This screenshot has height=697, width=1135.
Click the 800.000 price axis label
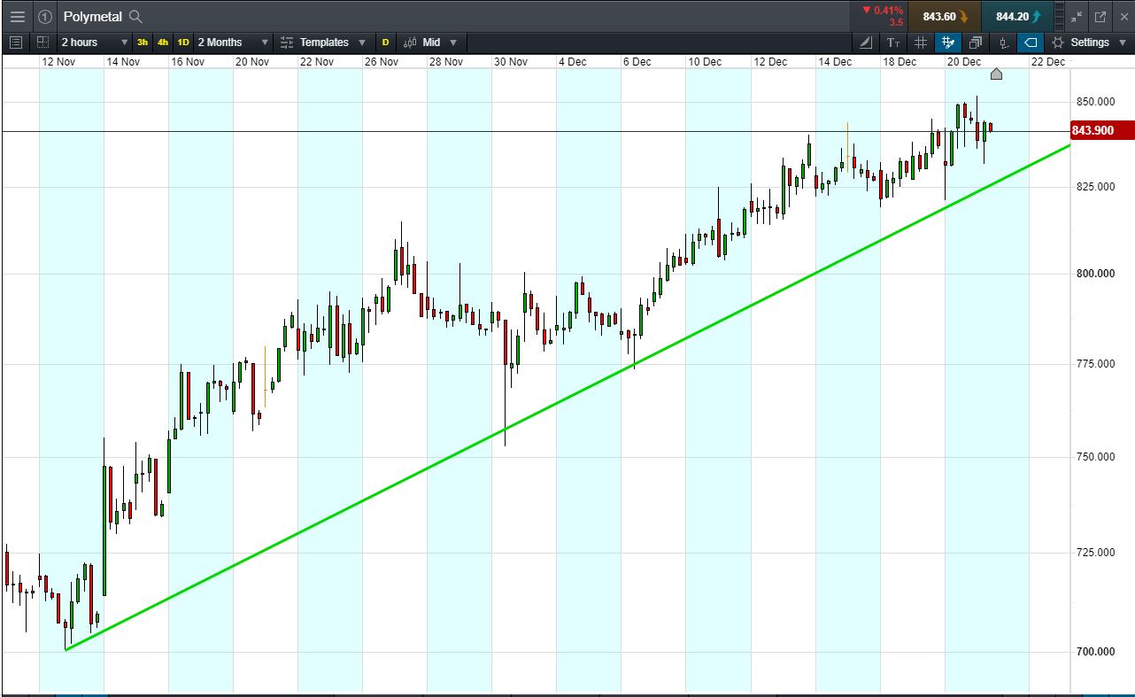click(x=1095, y=274)
